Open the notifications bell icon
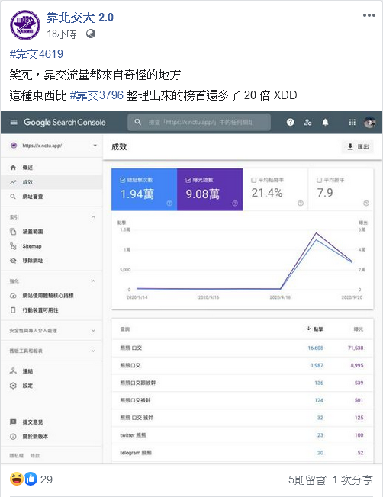 (x=325, y=122)
